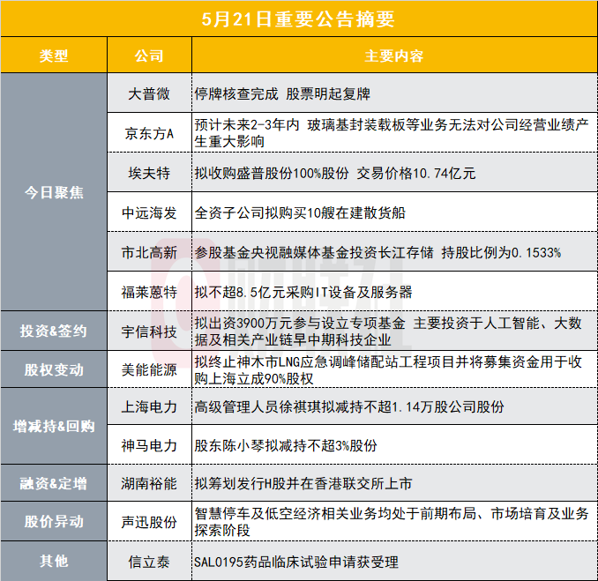Click the 今日聚焦 category cell
The image size is (598, 581).
[x=54, y=192]
